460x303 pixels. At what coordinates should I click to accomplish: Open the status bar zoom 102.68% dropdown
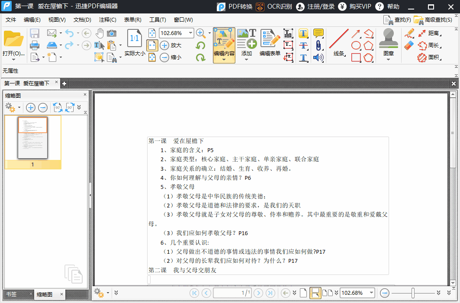click(x=372, y=293)
